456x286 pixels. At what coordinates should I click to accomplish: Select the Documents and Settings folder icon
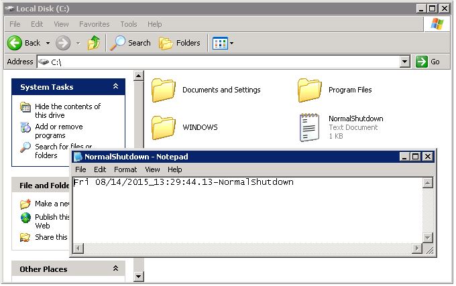click(164, 90)
